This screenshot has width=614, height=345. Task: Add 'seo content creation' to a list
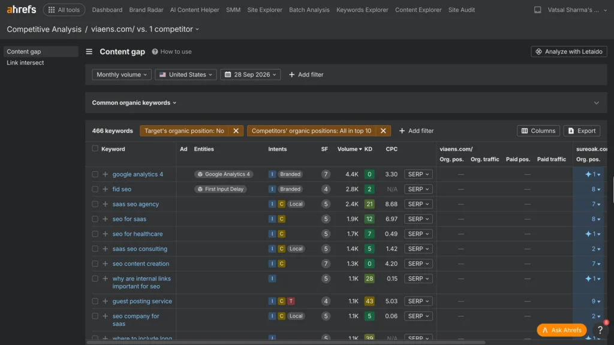105,264
